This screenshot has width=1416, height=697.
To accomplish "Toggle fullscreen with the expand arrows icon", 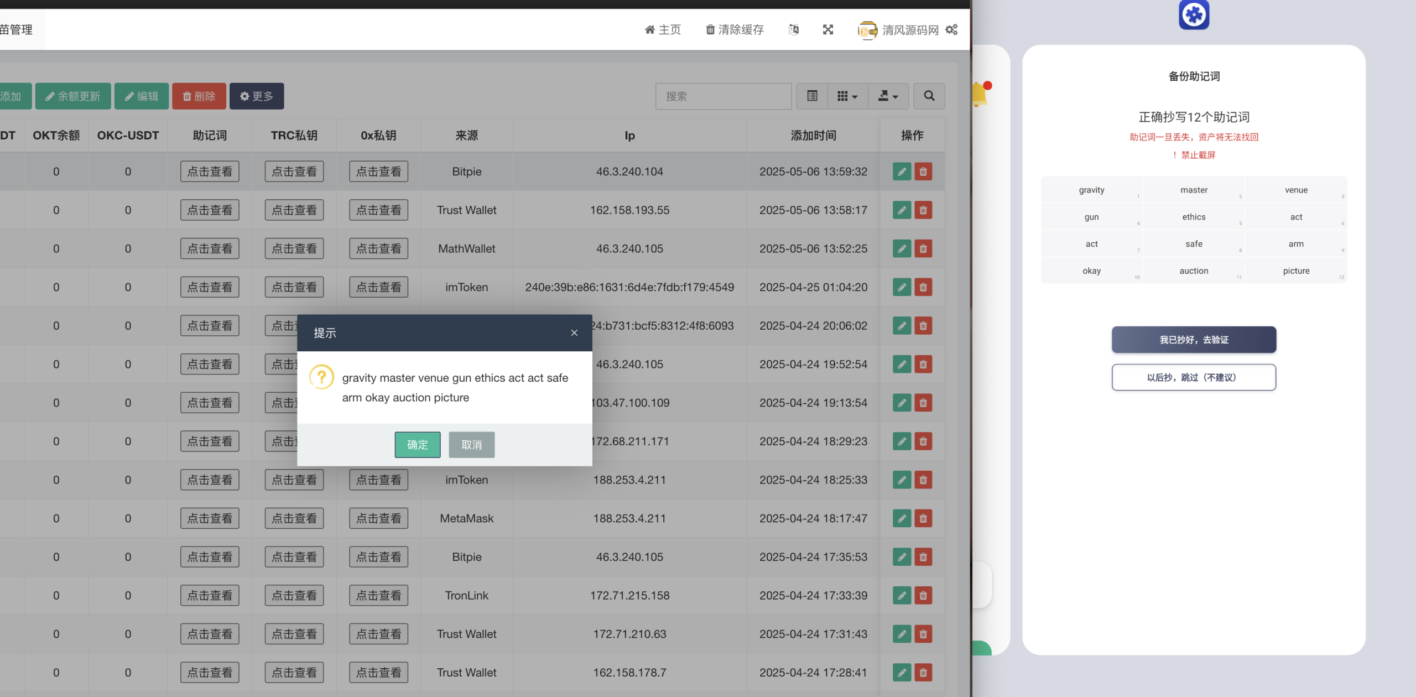I will (x=827, y=30).
